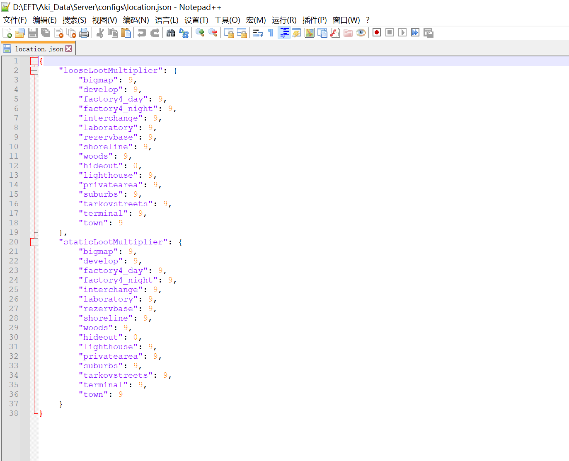Open the 语言(L) menu
Viewport: 569px width, 461px height.
[167, 20]
